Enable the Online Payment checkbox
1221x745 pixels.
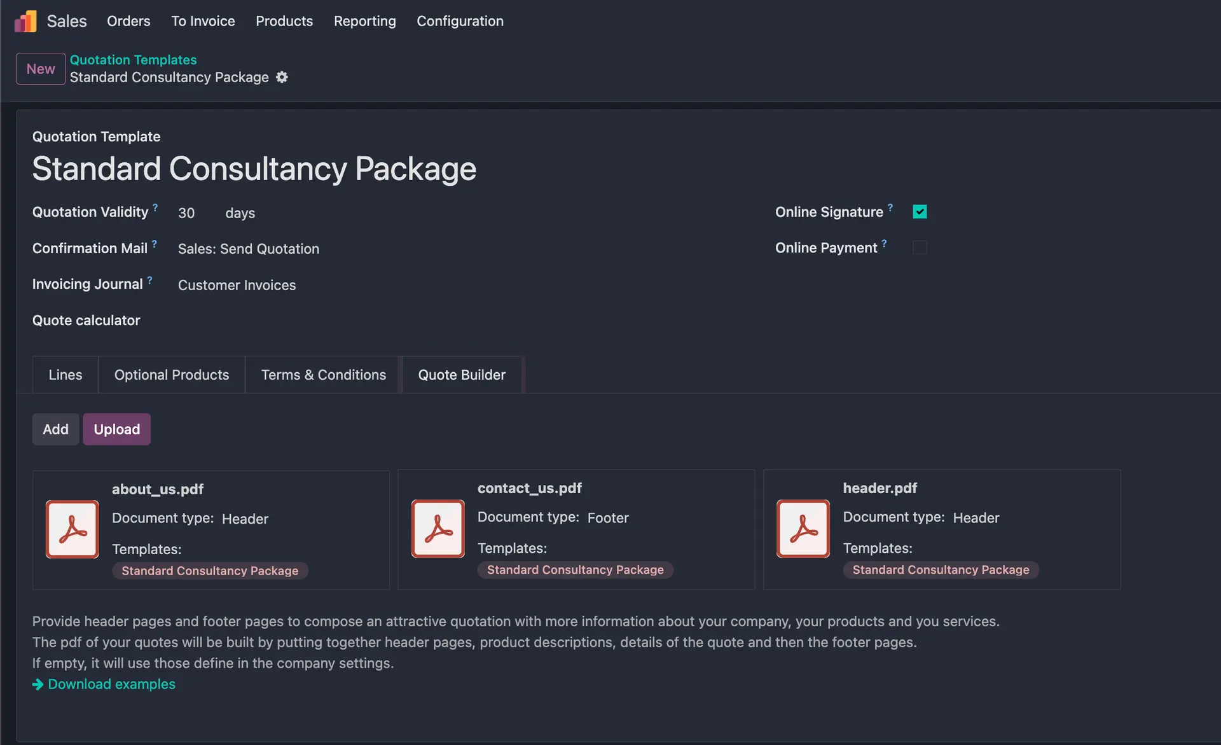pyautogui.click(x=920, y=247)
